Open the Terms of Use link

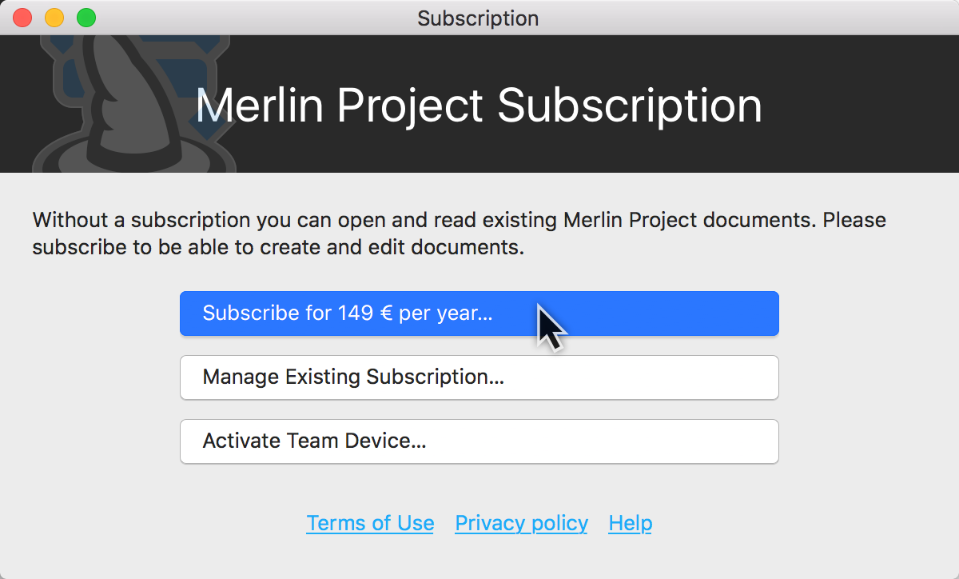click(370, 522)
